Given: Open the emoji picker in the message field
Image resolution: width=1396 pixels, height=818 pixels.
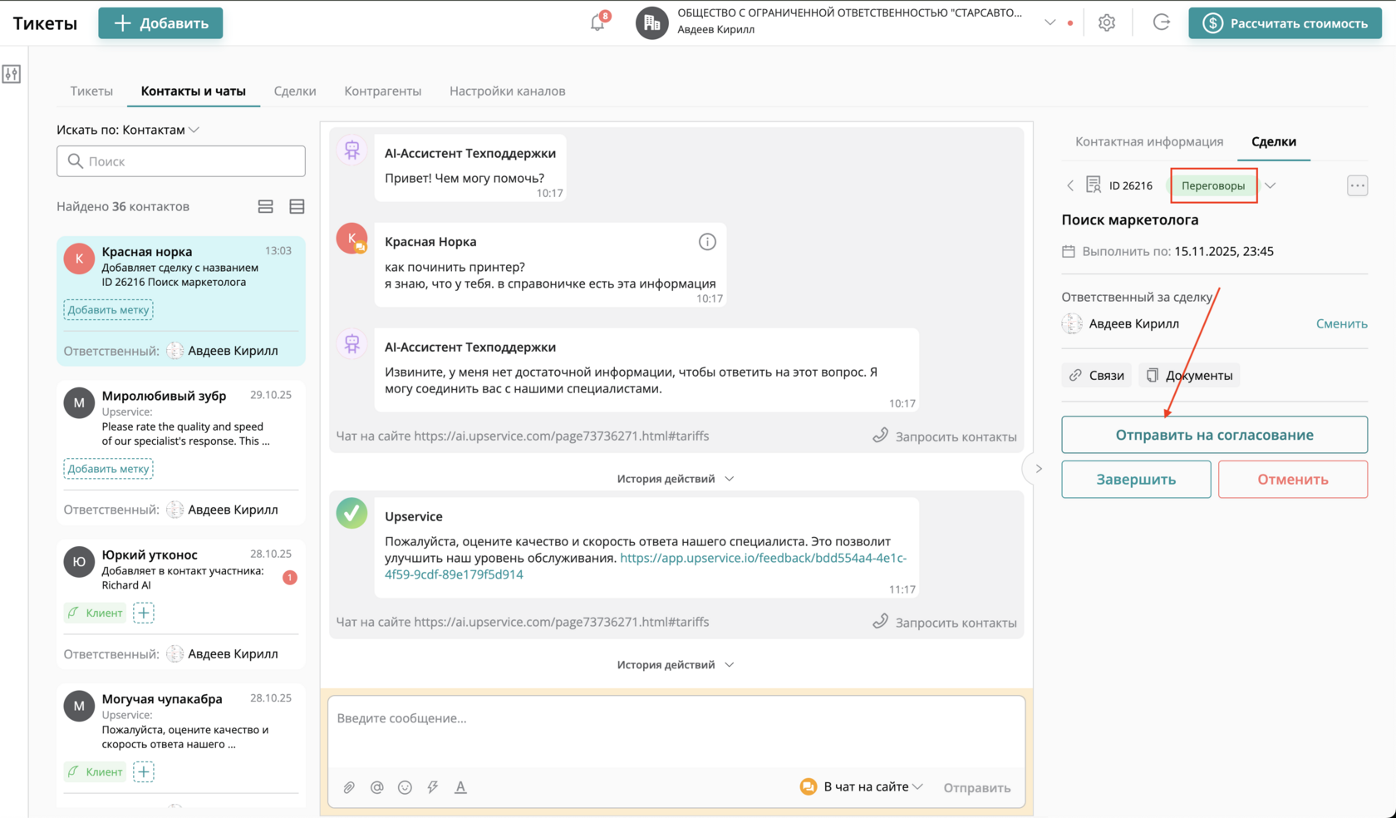Looking at the screenshot, I should click(405, 787).
